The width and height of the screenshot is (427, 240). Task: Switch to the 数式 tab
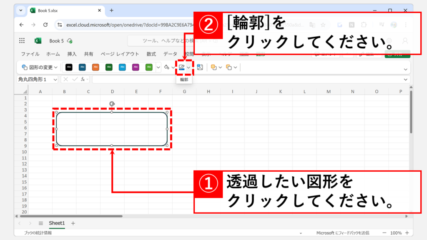click(x=151, y=54)
